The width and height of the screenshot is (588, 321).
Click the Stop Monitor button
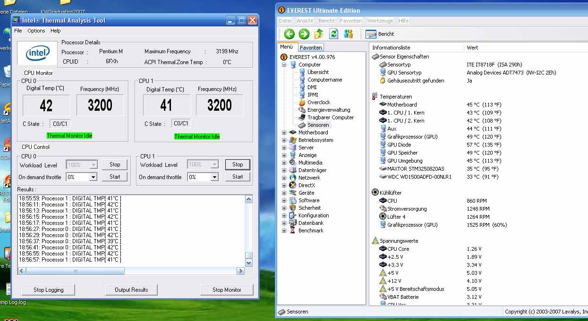[x=227, y=290]
